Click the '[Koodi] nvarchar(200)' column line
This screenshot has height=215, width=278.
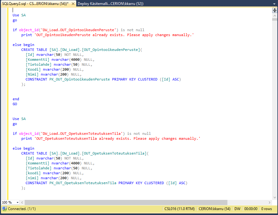coord(55,69)
